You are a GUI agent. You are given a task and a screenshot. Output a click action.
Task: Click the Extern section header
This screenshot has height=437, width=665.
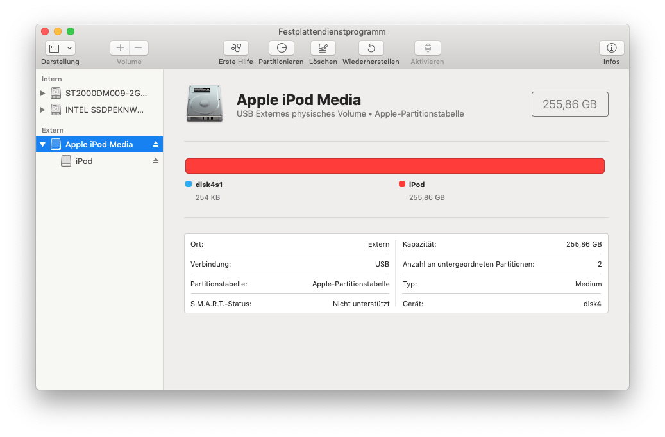[x=53, y=130]
